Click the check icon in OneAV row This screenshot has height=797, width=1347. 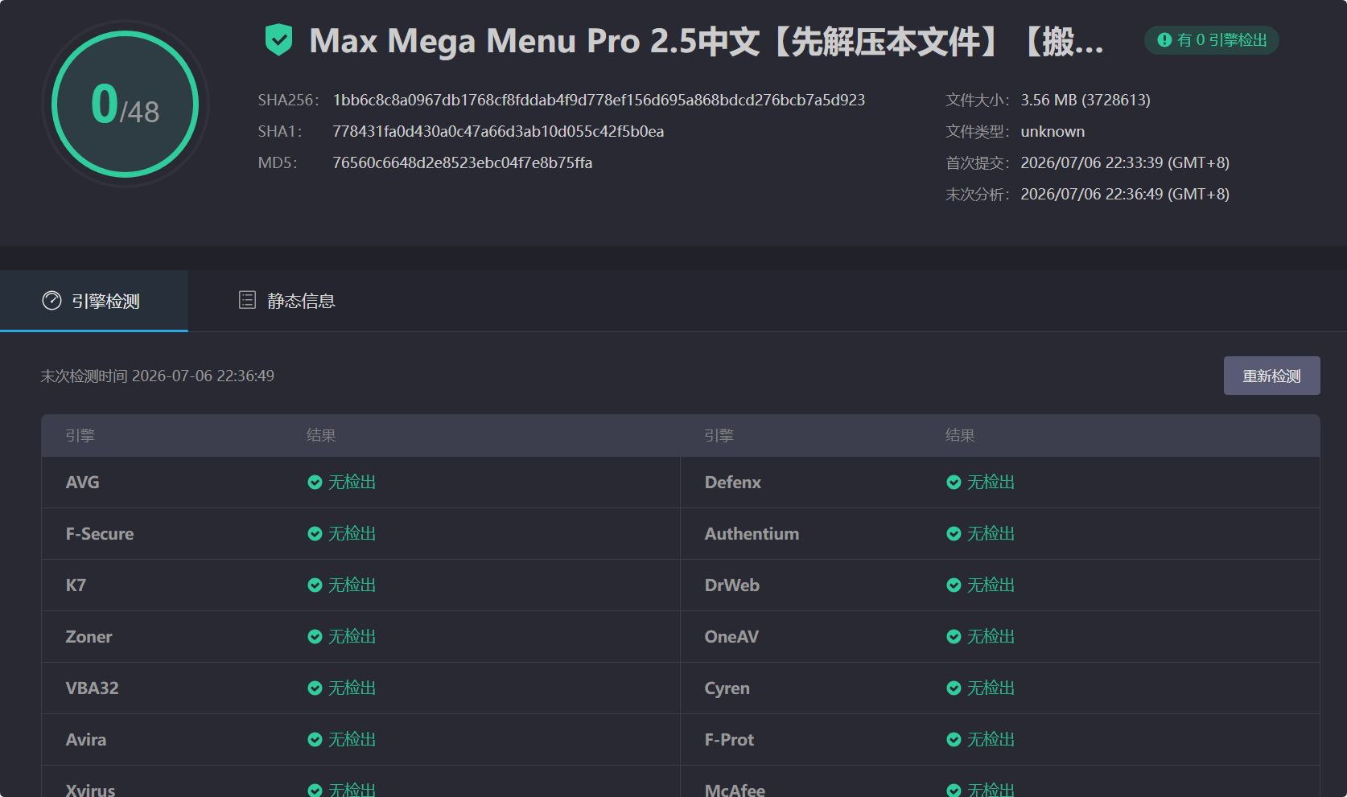[x=954, y=636]
